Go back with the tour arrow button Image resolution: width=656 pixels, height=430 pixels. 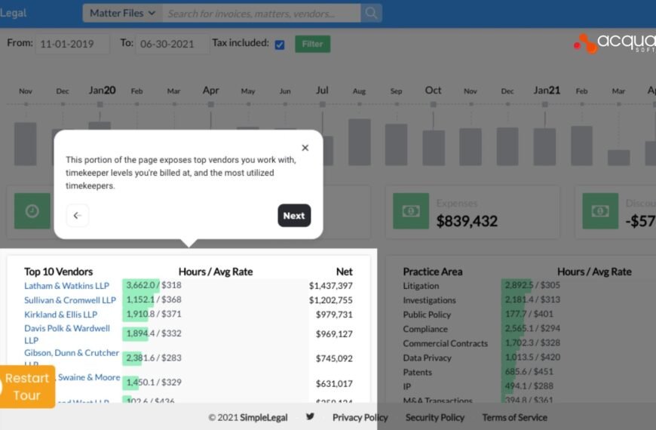(x=78, y=215)
